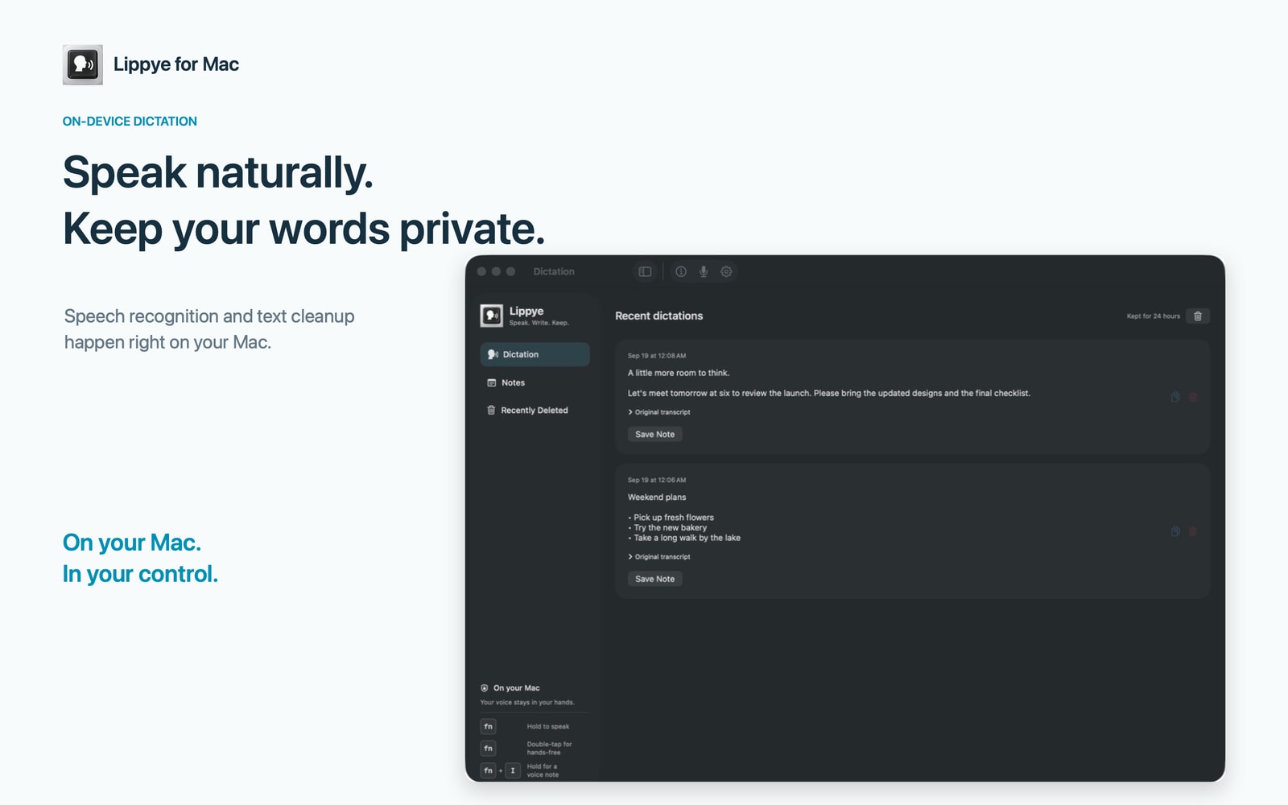Viewport: 1288px width, 805px height.
Task: Delete the 'A little more room' dictation
Action: [1193, 397]
